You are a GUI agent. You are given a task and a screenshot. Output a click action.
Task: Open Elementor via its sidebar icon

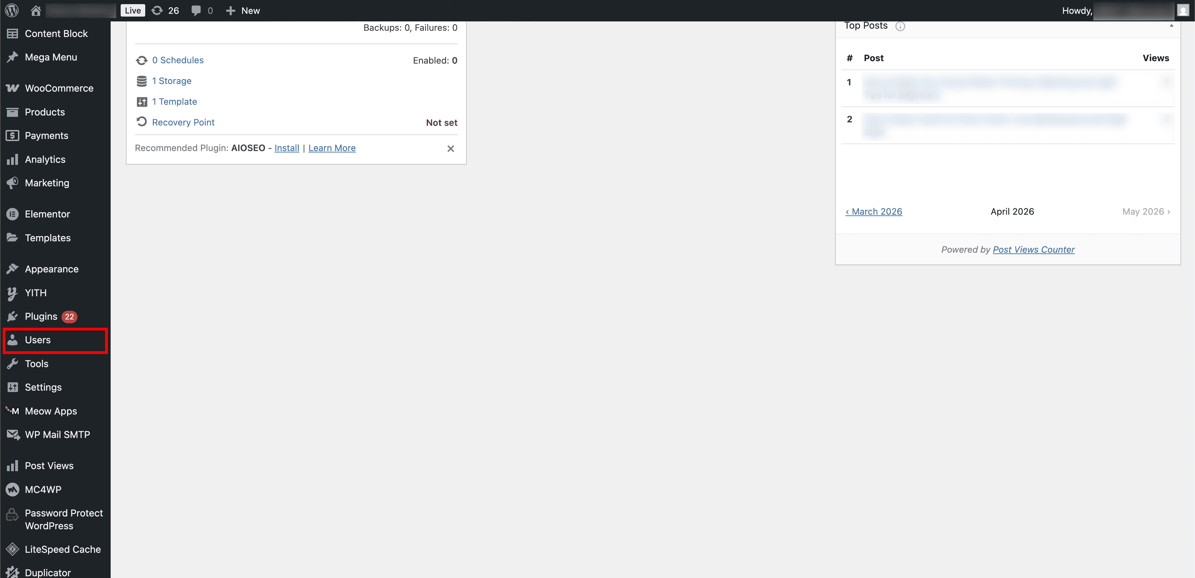coord(12,214)
